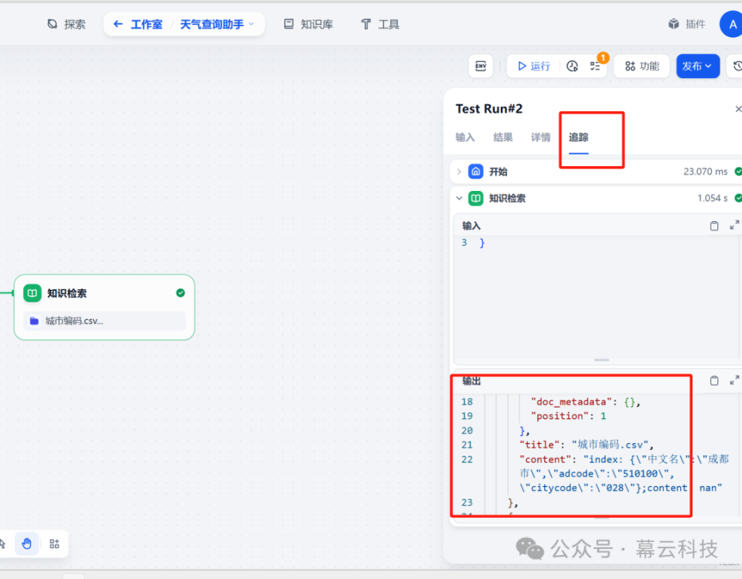Click the "title" line in output
The image size is (742, 579).
[x=587, y=444]
